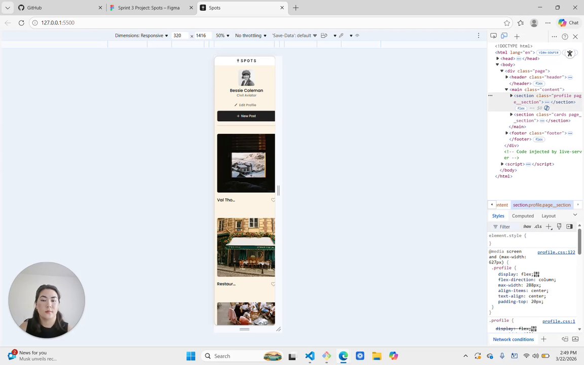Open the accessibility tree toggle icon
This screenshot has width=584, height=365.
570,54
